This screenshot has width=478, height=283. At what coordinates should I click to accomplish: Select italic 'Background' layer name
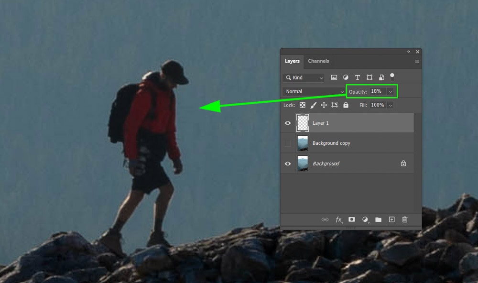click(326, 163)
